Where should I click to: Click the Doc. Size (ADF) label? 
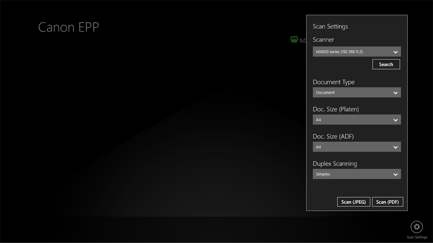(333, 136)
